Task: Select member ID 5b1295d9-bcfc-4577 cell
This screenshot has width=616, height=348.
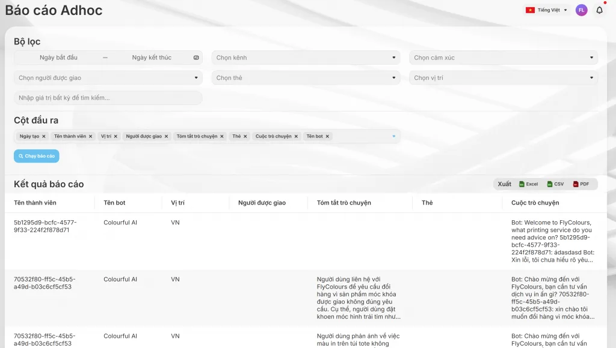Action: pos(45,226)
